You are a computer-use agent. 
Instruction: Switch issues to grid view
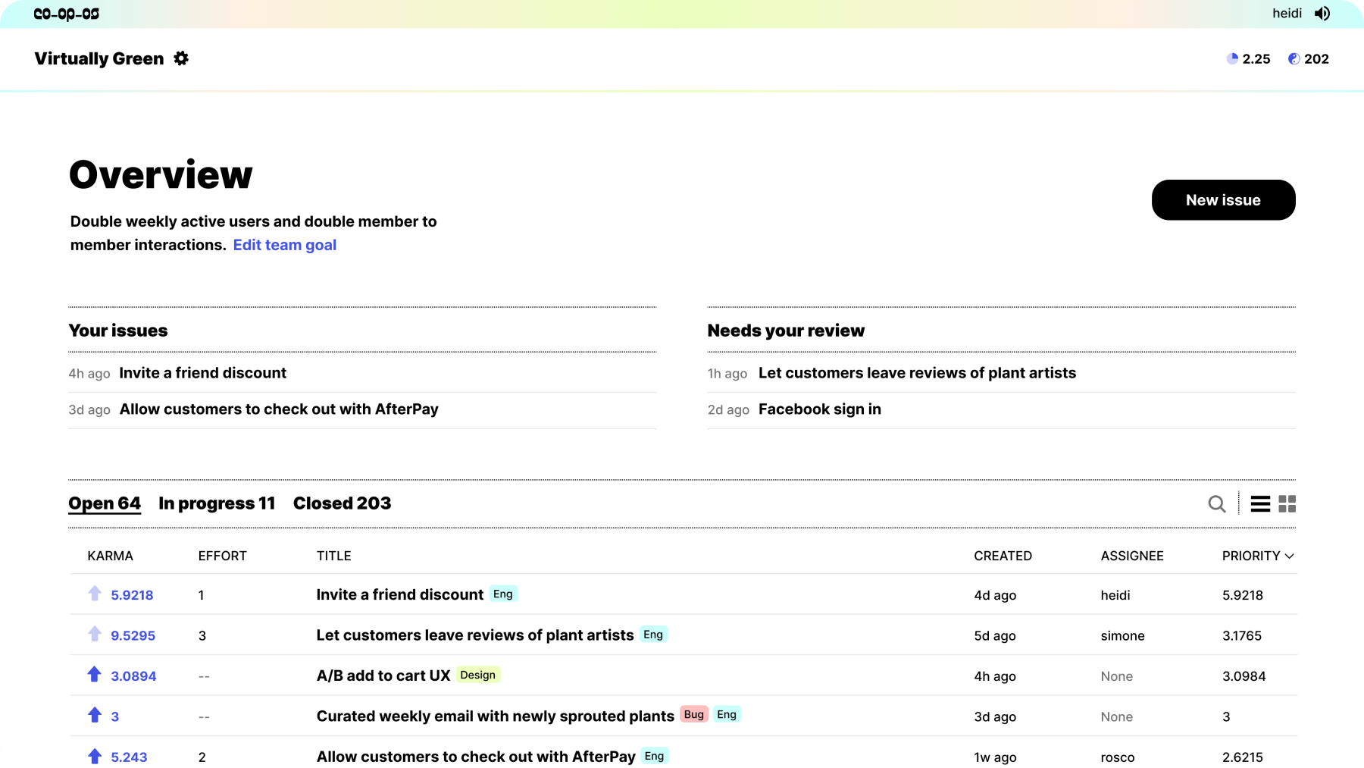tap(1286, 503)
